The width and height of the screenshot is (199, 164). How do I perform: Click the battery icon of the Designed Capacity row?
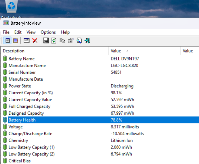(x=5, y=113)
